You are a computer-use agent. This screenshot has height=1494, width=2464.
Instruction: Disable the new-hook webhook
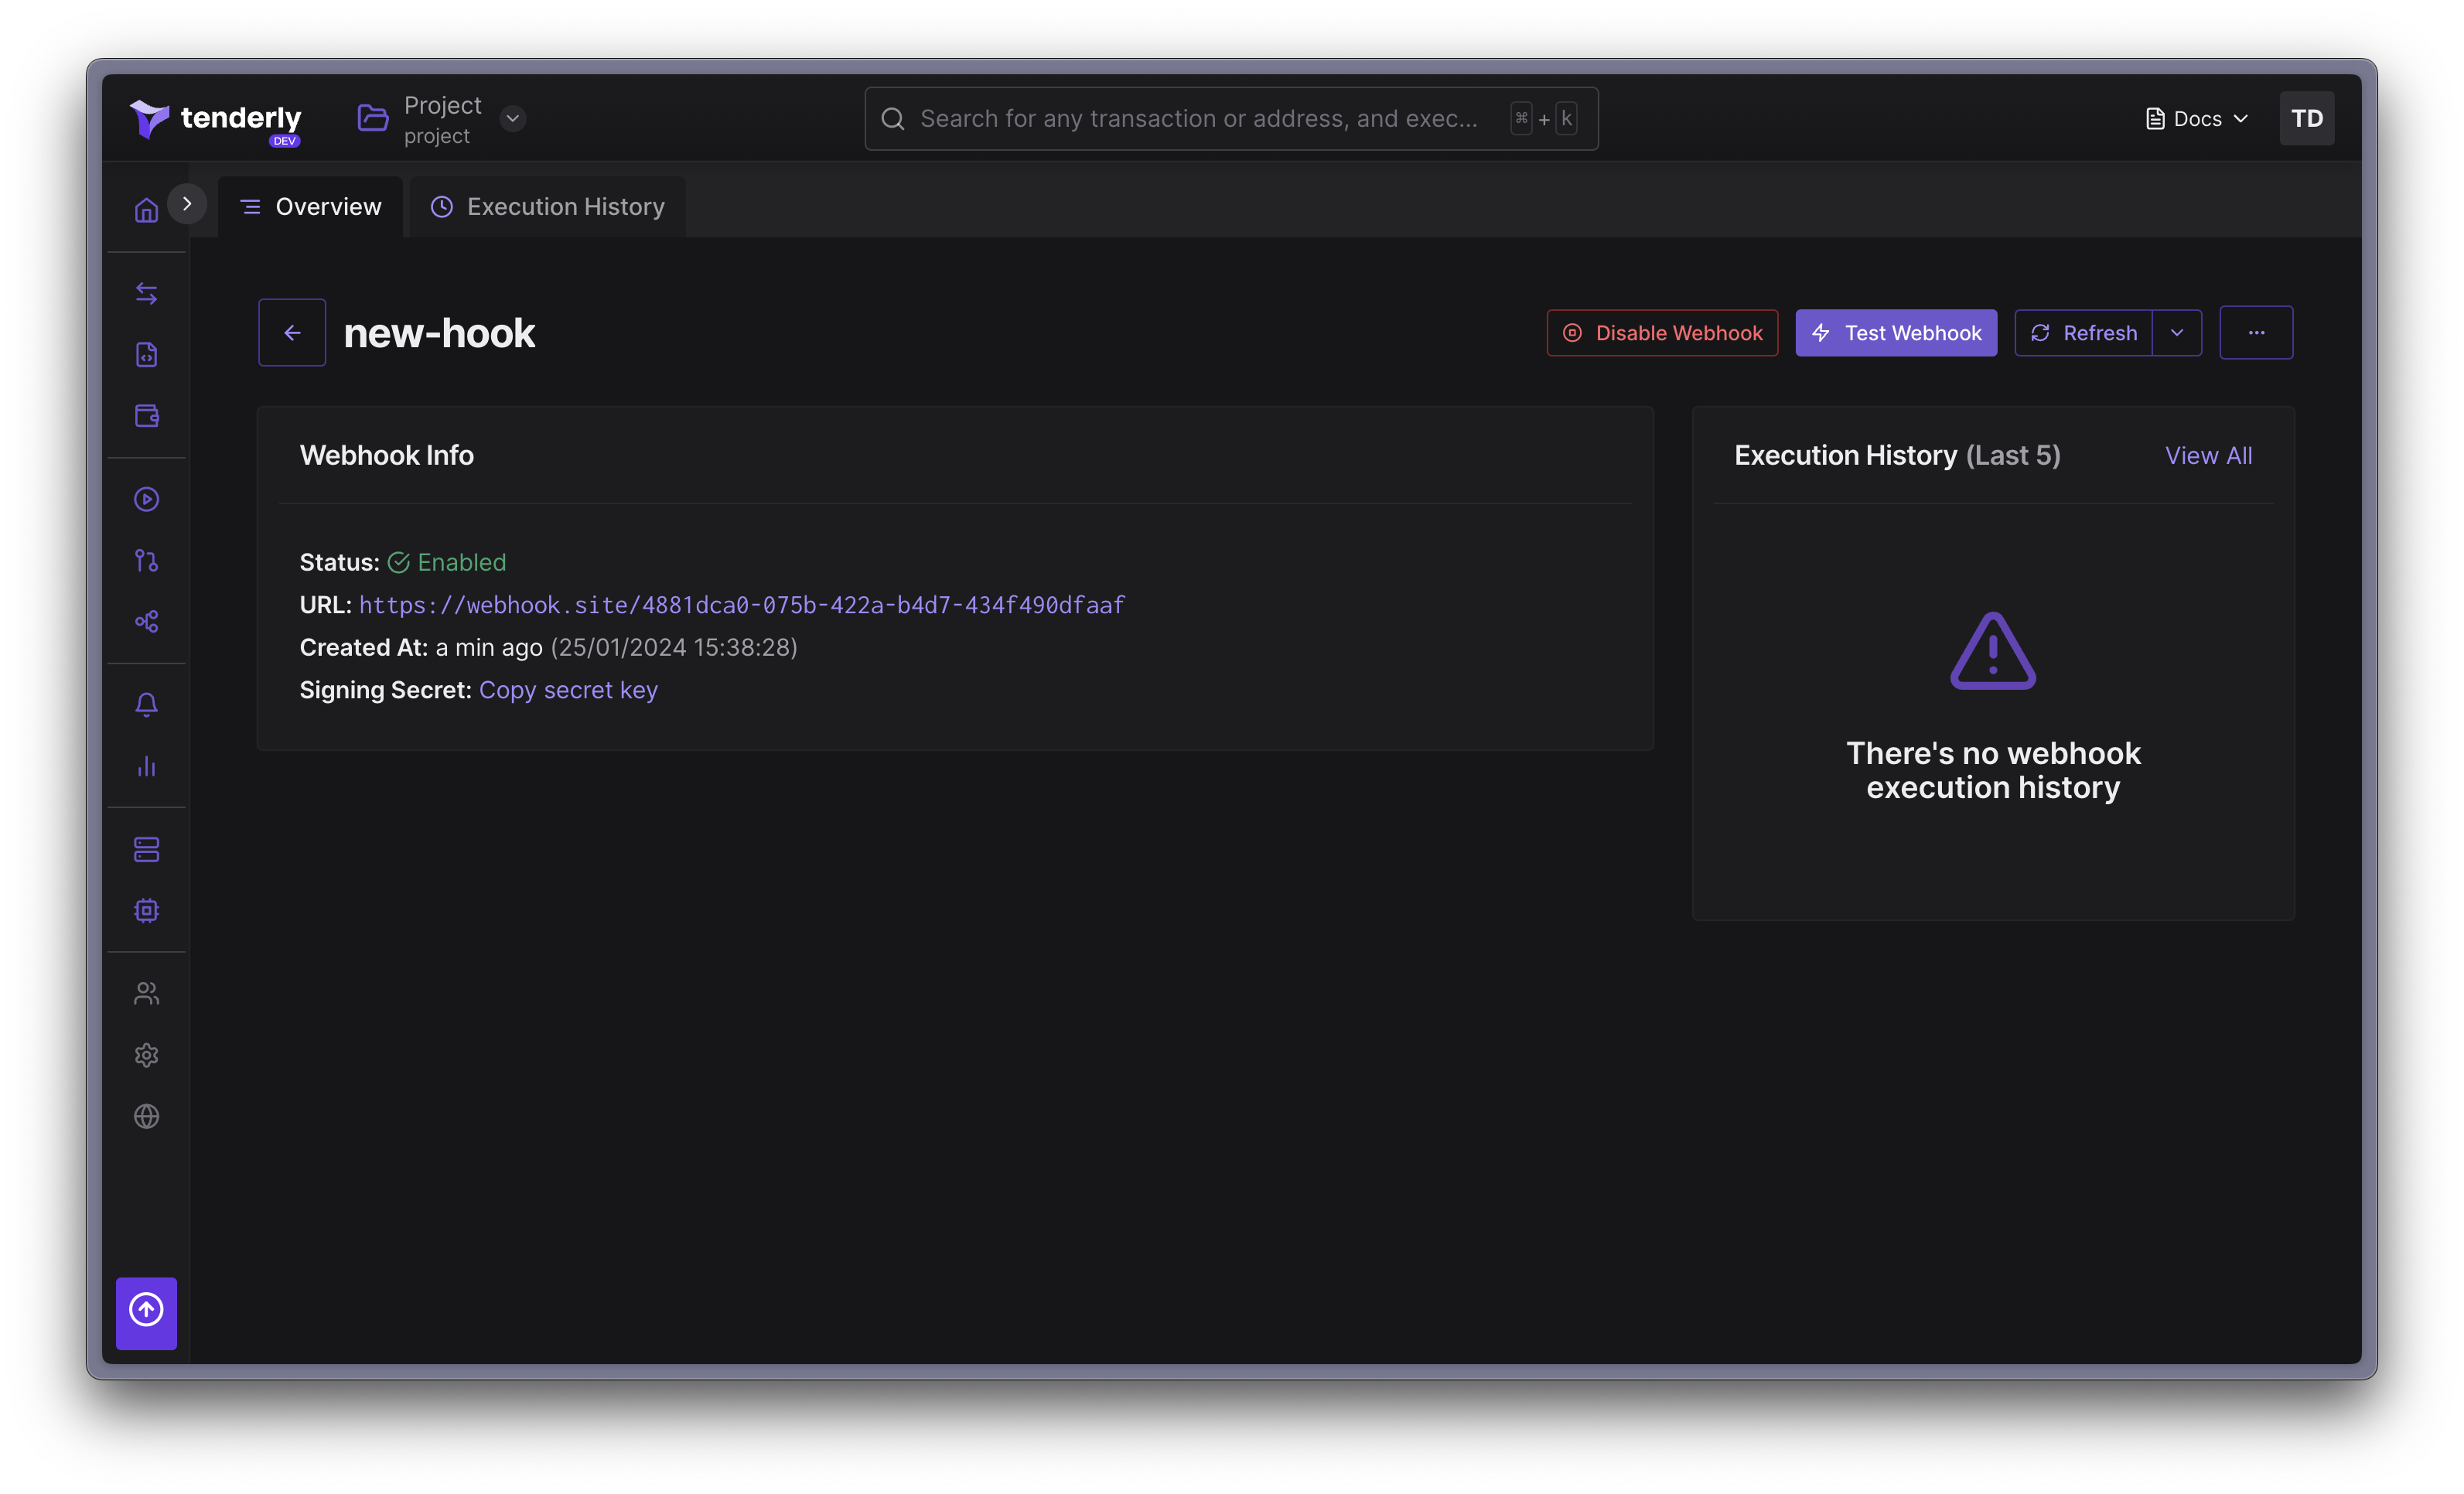pos(1661,331)
